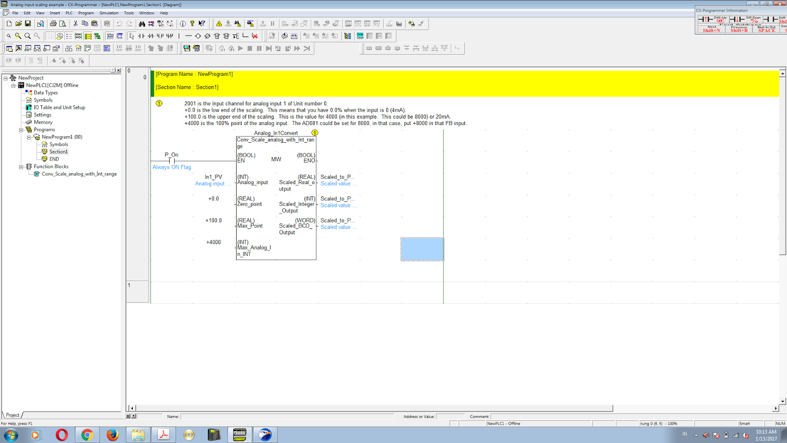Viewport: 787px width, 443px height.
Task: Click the Pause button in simulation toolbar
Action: (x=259, y=48)
